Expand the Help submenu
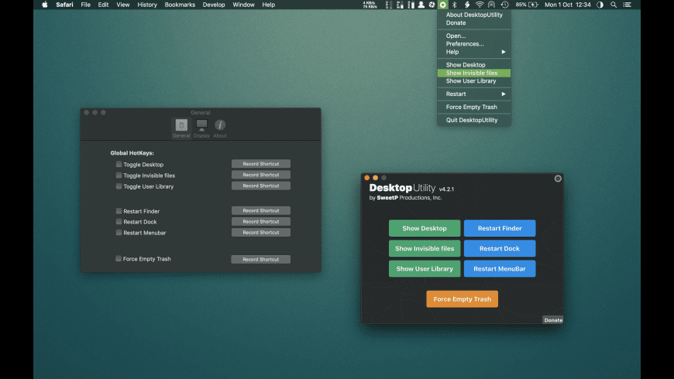Viewport: 674px width, 379px height. tap(474, 52)
